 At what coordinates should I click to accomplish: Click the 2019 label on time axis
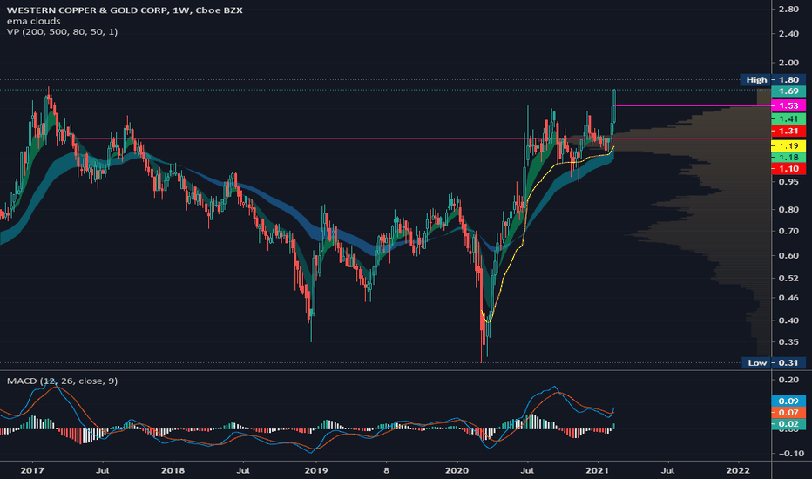point(316,470)
